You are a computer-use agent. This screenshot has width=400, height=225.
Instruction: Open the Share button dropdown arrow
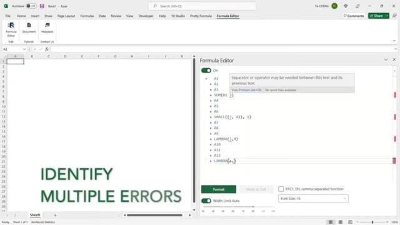pyautogui.click(x=387, y=16)
